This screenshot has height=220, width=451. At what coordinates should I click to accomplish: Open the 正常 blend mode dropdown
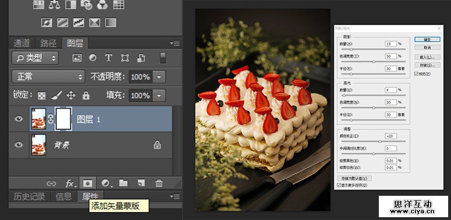click(48, 77)
